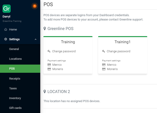Click the Settings gear icon

tap(6, 39)
